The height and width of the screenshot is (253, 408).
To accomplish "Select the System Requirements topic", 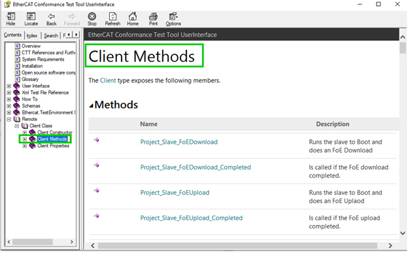I will click(43, 59).
